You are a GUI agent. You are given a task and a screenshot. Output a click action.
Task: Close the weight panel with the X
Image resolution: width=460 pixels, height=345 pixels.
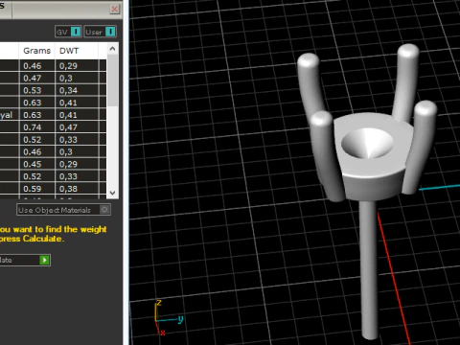pos(114,10)
